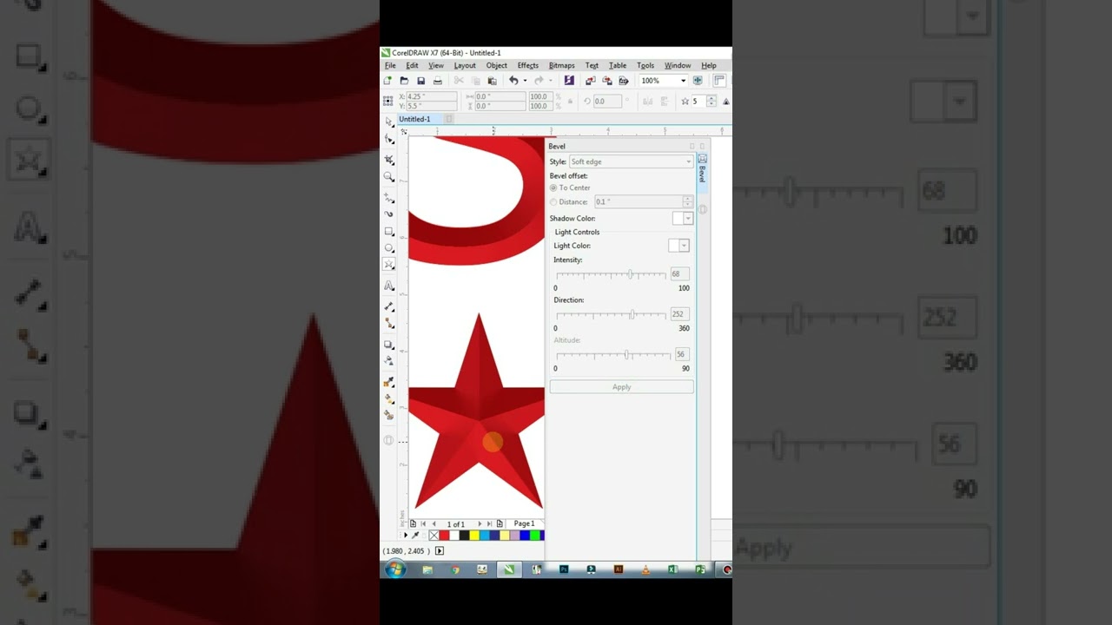
Task: Click the Publish to PDF icon
Action: pos(623,81)
